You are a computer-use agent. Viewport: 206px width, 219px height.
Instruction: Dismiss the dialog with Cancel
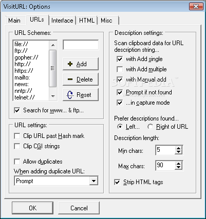[x=79, y=208]
